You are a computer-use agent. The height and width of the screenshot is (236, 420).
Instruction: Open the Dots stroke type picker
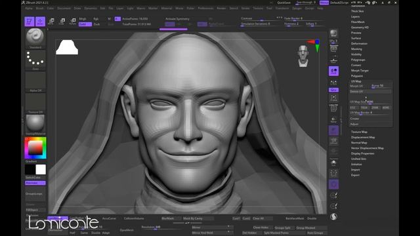[x=35, y=60]
